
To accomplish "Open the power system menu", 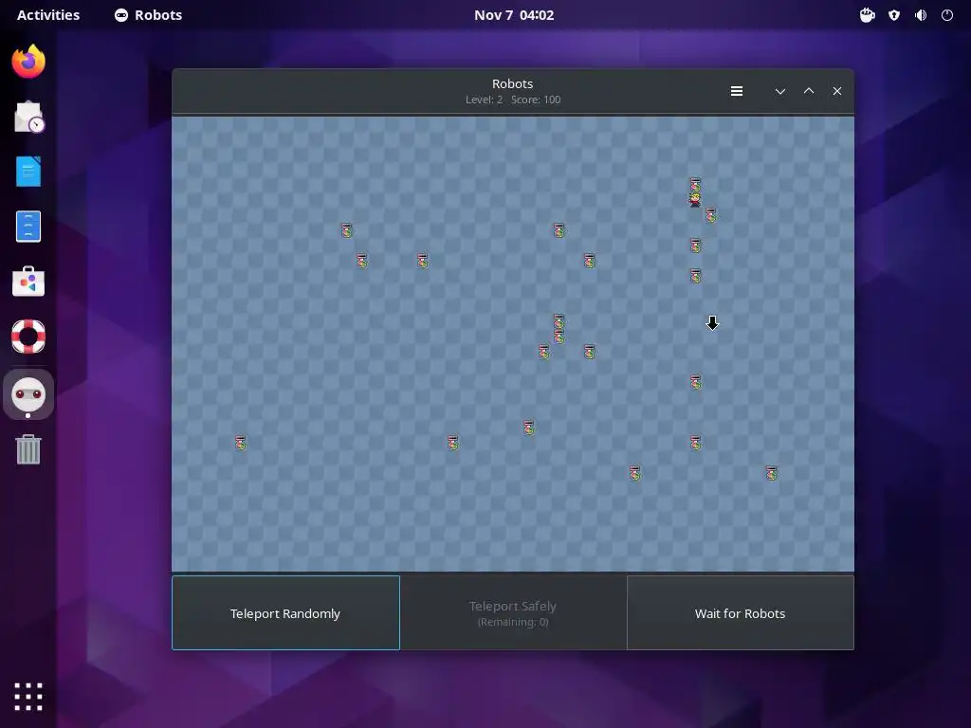I will point(947,15).
